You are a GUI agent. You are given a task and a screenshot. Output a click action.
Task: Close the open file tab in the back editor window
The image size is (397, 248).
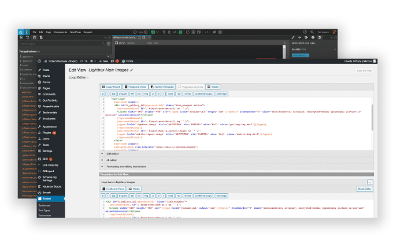(x=149, y=37)
